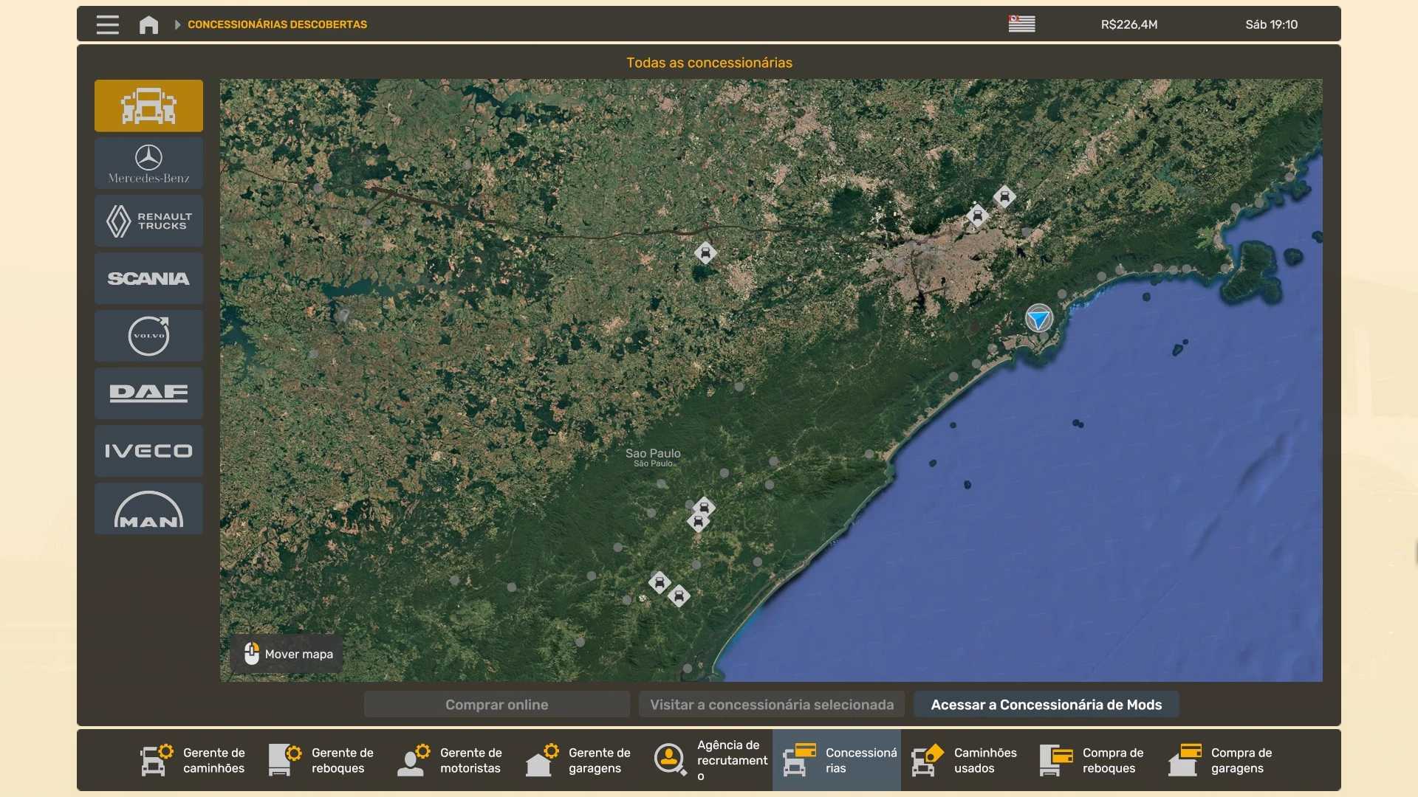Switch to Caminhões usados tab
Viewport: 1418px width, 797px height.
point(965,760)
